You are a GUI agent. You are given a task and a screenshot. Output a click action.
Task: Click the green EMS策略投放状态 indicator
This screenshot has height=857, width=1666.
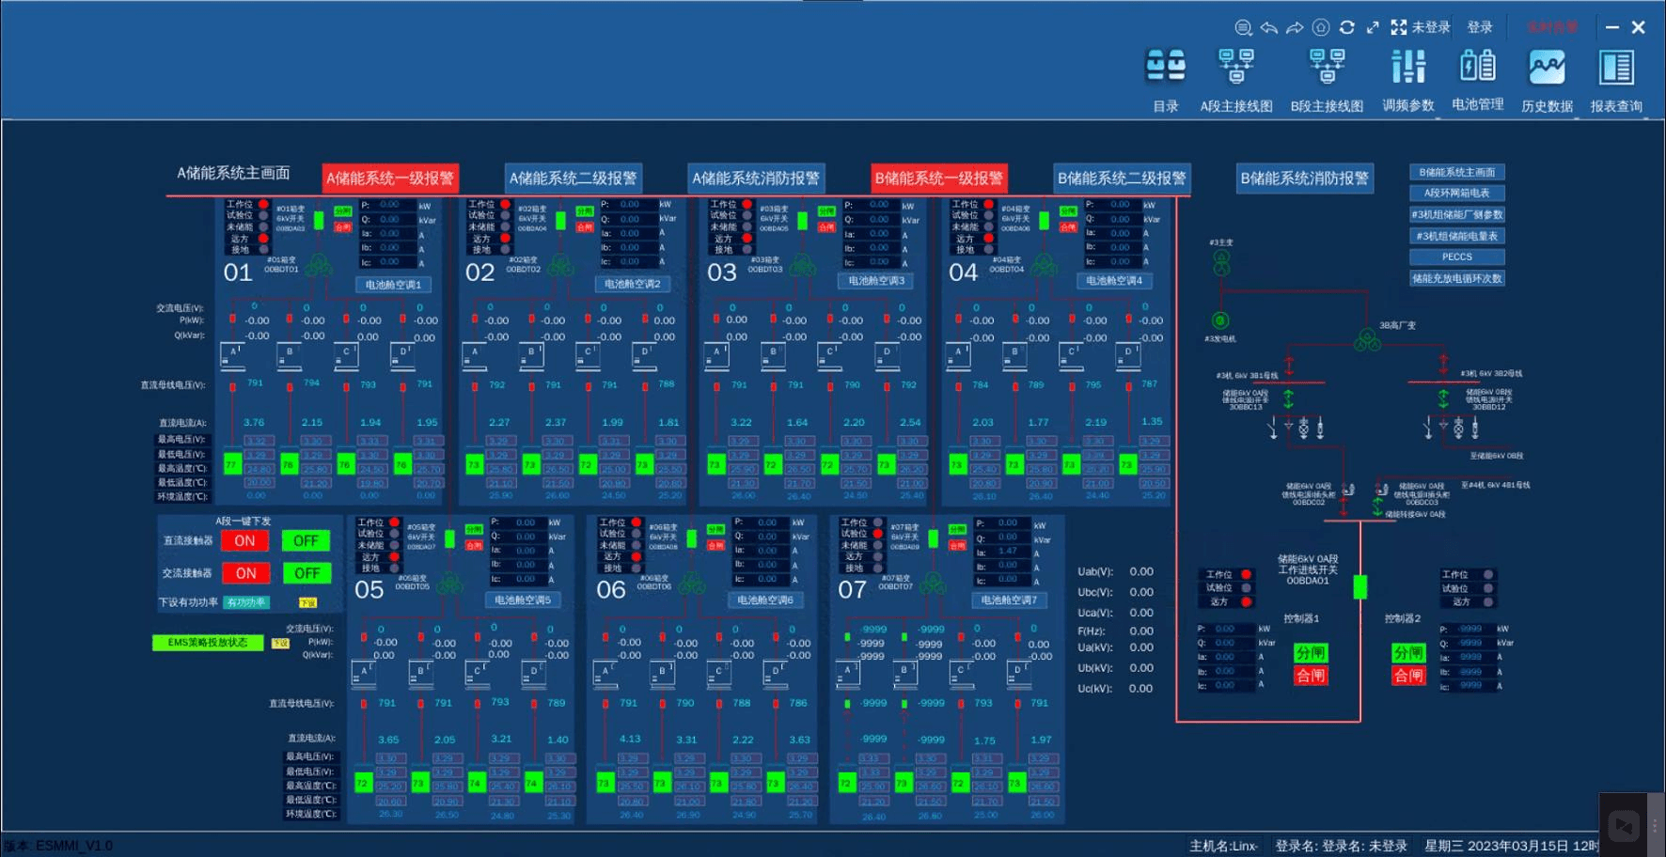point(208,643)
